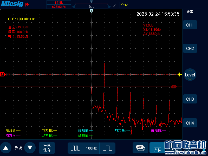Screen dimensions: 208x156
Task: Tap the narrow-pulse timebase icon
Action: (75, 148)
